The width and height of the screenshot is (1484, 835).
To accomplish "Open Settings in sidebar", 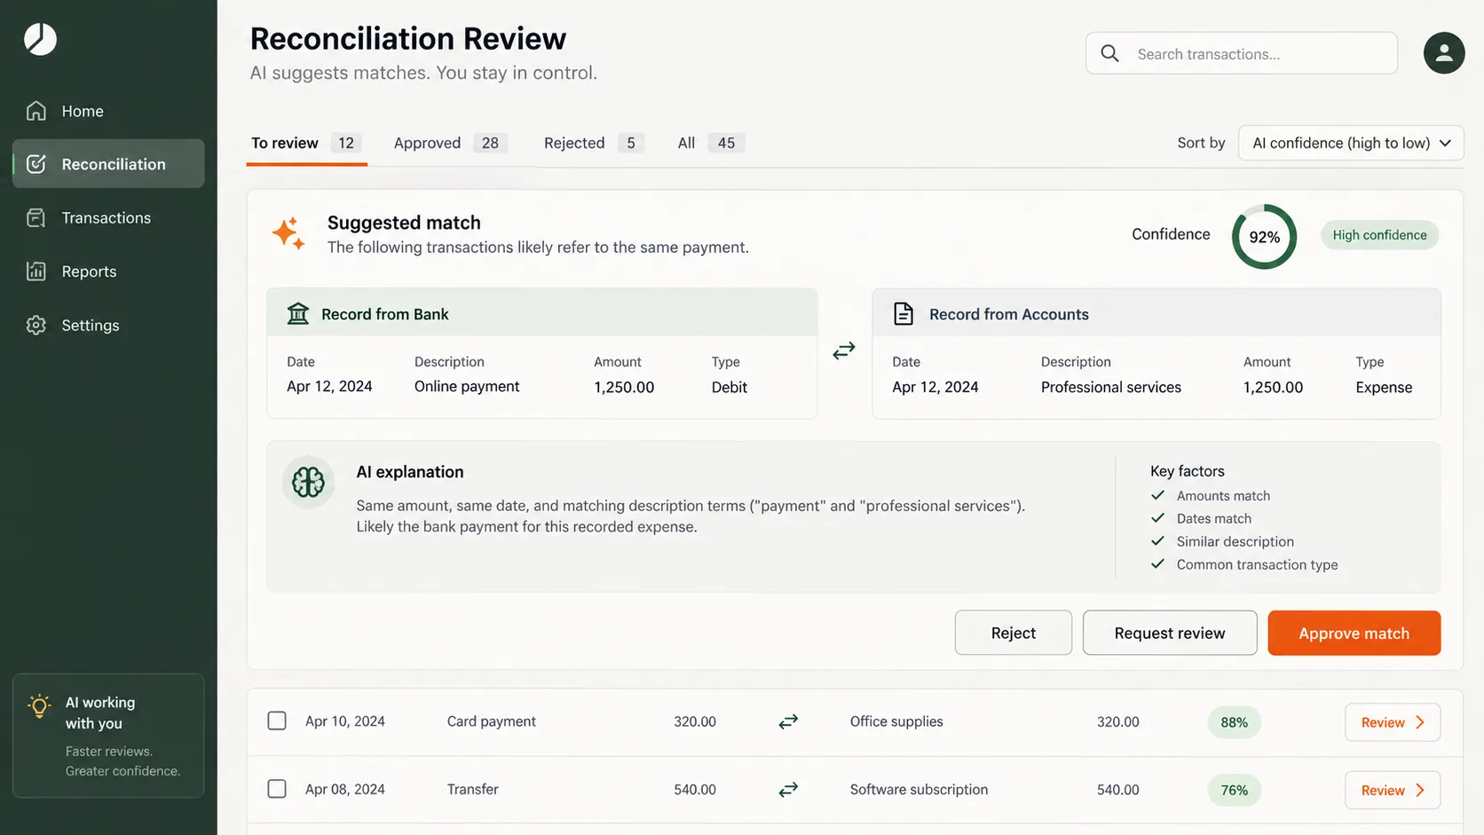I will click(108, 325).
